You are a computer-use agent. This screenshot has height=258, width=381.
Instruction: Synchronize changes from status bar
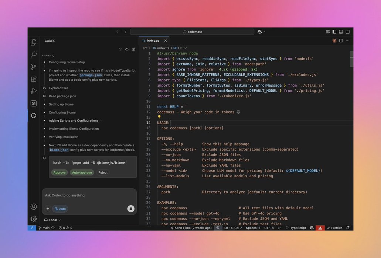tap(53, 228)
